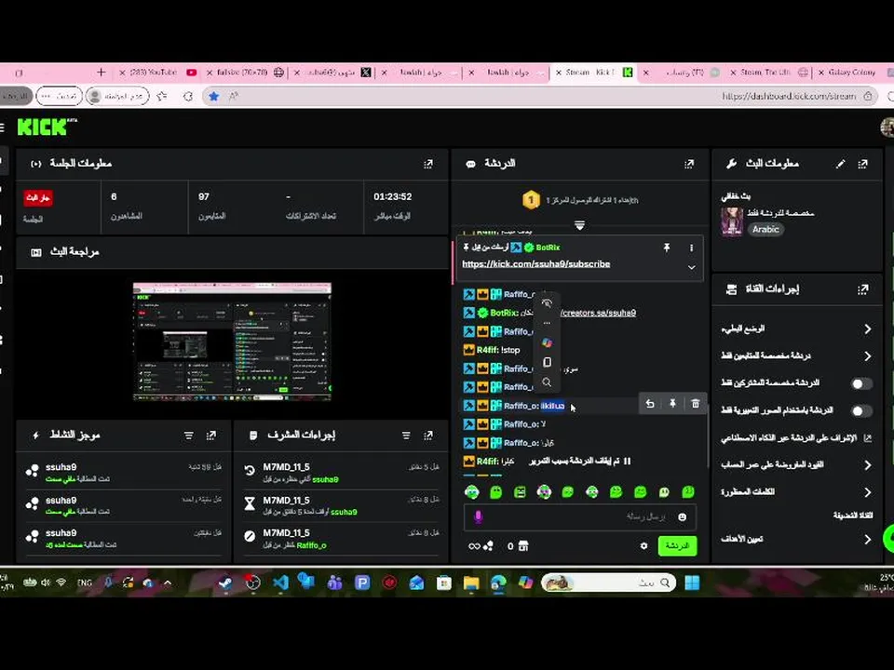Pop out the stream info panel
This screenshot has height=670, width=894.
(862, 164)
